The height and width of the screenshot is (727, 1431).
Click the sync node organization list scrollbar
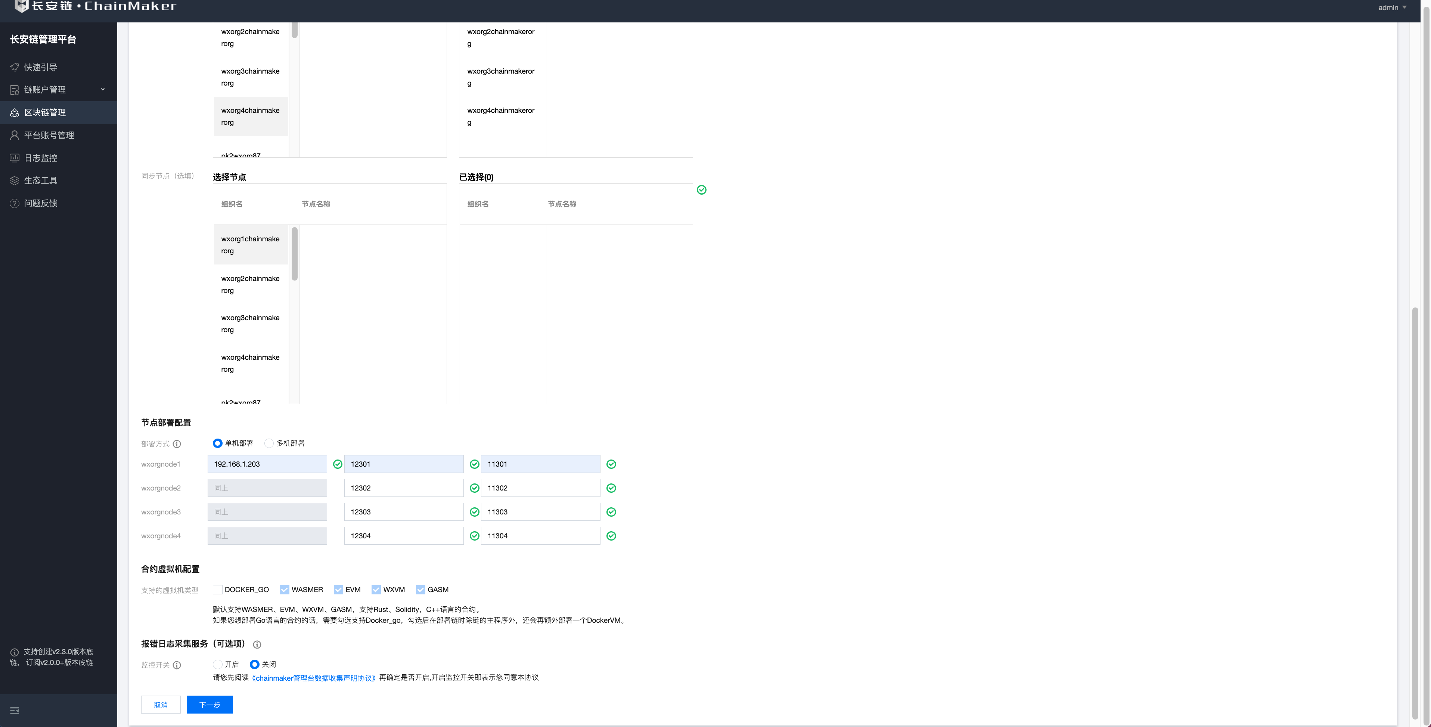click(x=294, y=253)
